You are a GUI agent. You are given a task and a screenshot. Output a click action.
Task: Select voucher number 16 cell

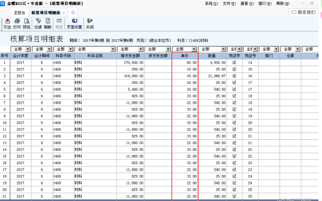(250, 76)
